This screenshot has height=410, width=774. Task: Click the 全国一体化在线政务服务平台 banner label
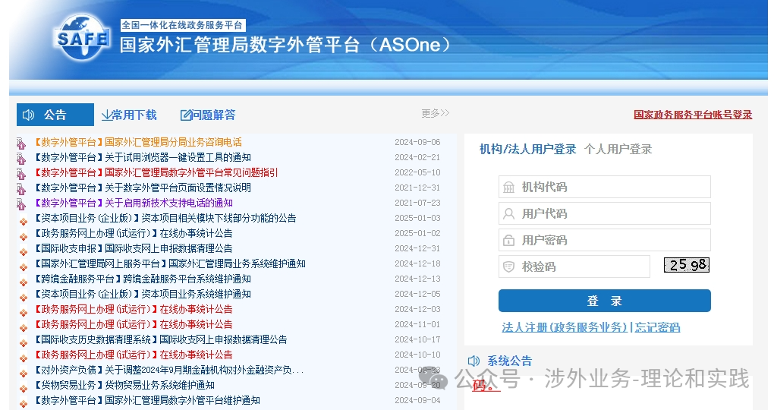183,25
